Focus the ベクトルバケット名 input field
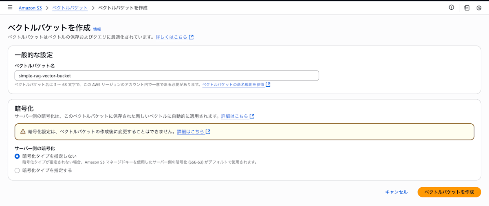The width and height of the screenshot is (489, 206). click(167, 76)
